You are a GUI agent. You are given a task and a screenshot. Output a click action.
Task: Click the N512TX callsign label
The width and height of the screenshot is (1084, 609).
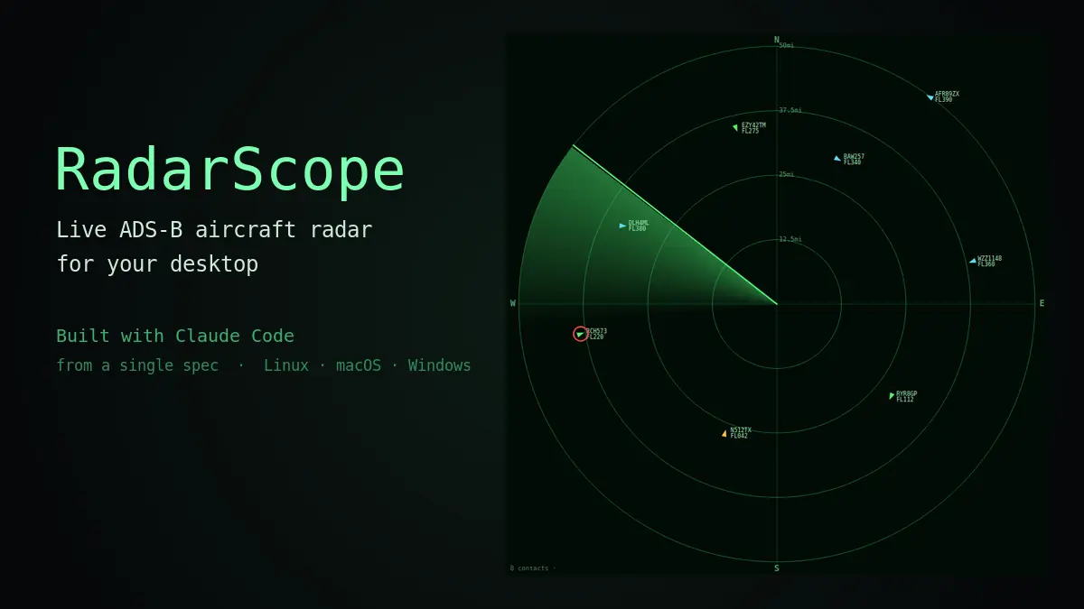click(x=741, y=430)
